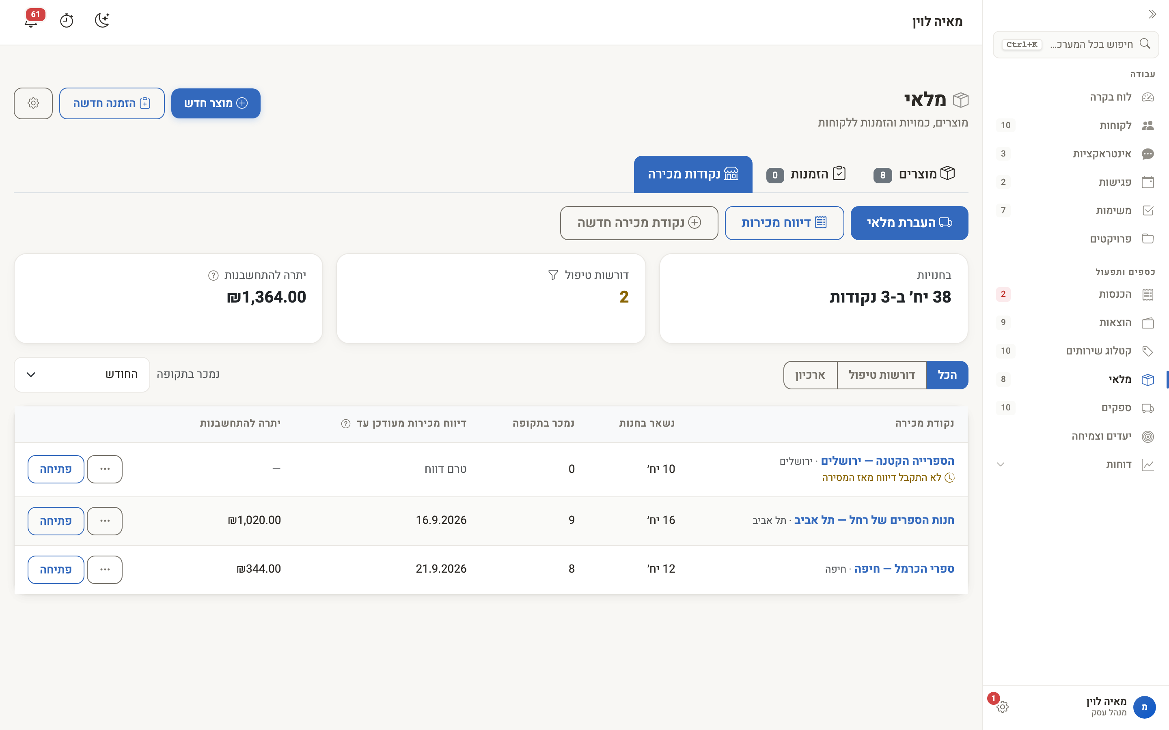1169x730 pixels.
Task: Click the timer stopwatch icon
Action: click(66, 20)
